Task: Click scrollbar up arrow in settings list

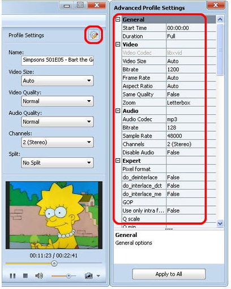Action: [220, 19]
